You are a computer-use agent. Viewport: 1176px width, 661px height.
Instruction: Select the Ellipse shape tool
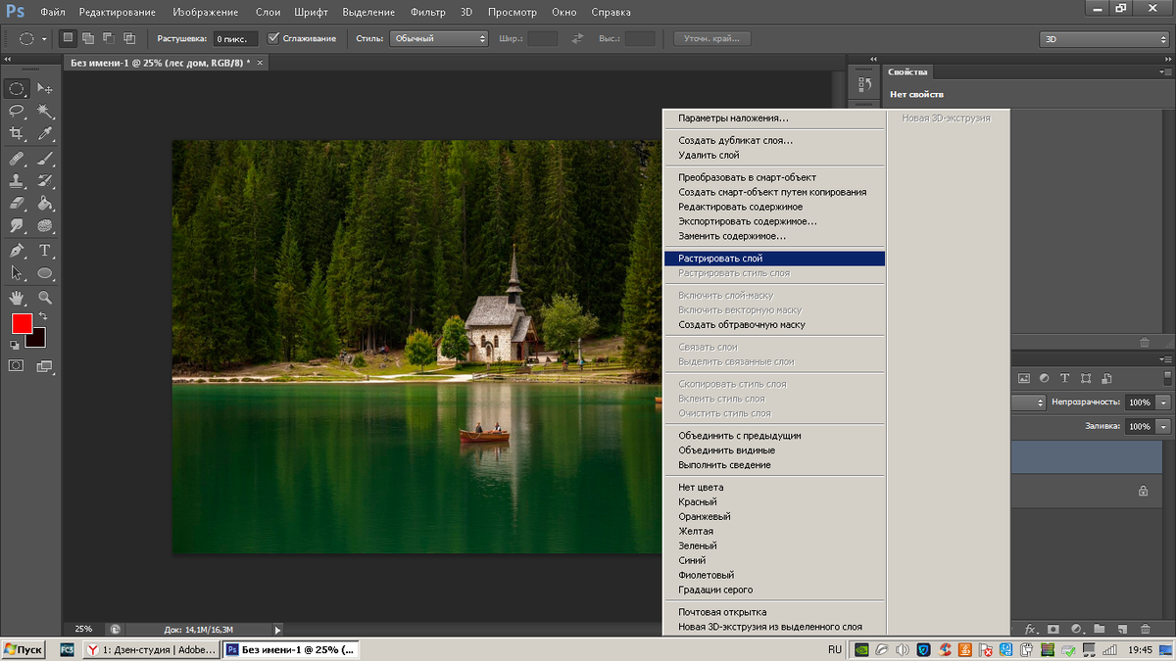point(45,273)
